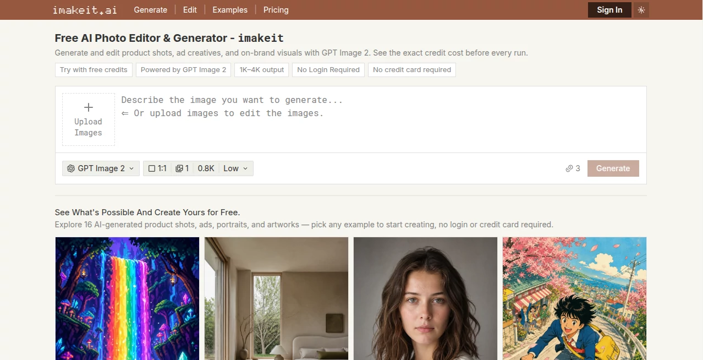The height and width of the screenshot is (360, 703).
Task: Select the woman portrait example
Action: coord(425,298)
